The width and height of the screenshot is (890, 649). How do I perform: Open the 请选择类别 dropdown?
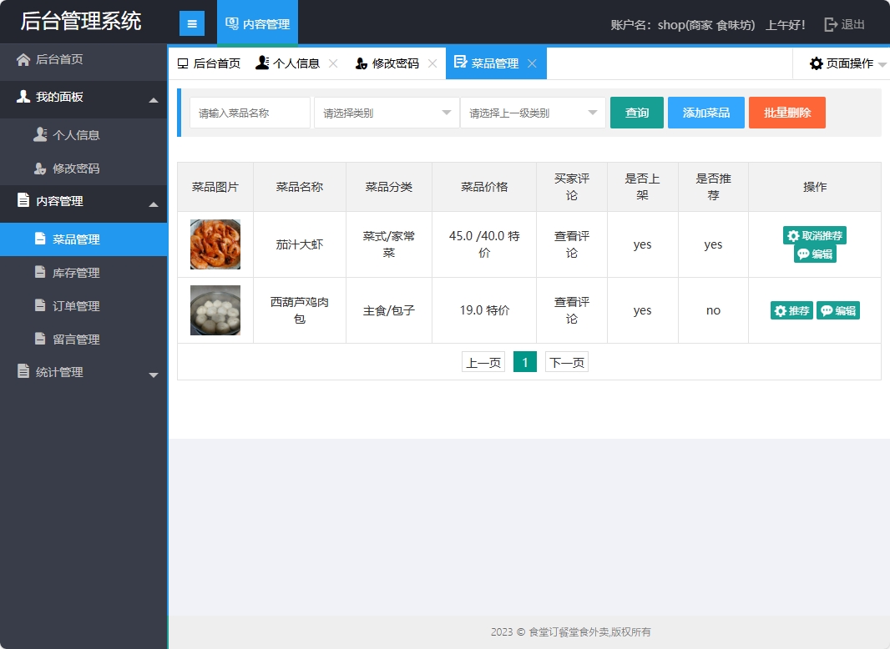click(385, 112)
